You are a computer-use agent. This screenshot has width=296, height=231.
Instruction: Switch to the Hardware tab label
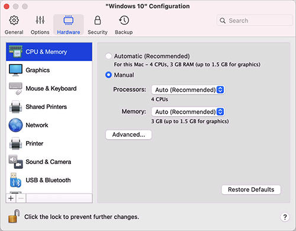(69, 32)
